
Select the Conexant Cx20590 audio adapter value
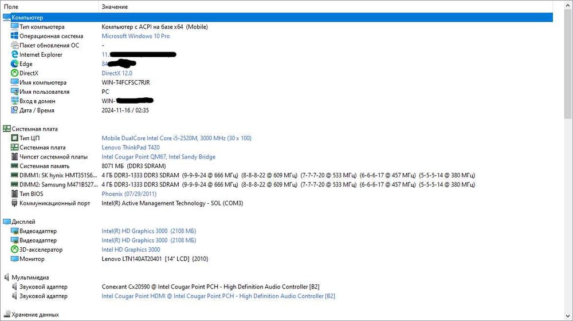click(210, 287)
